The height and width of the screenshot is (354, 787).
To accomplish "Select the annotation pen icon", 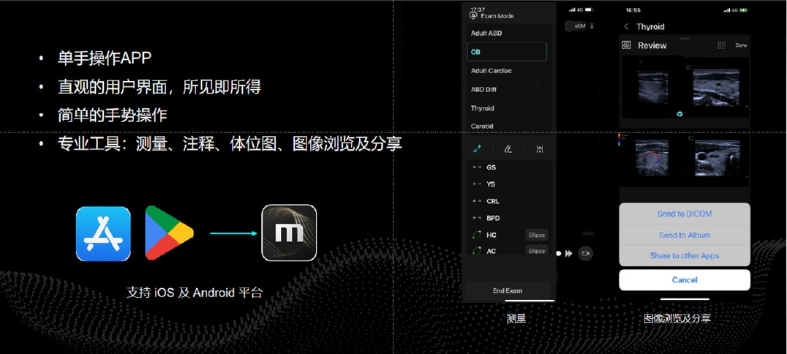I will pyautogui.click(x=508, y=148).
